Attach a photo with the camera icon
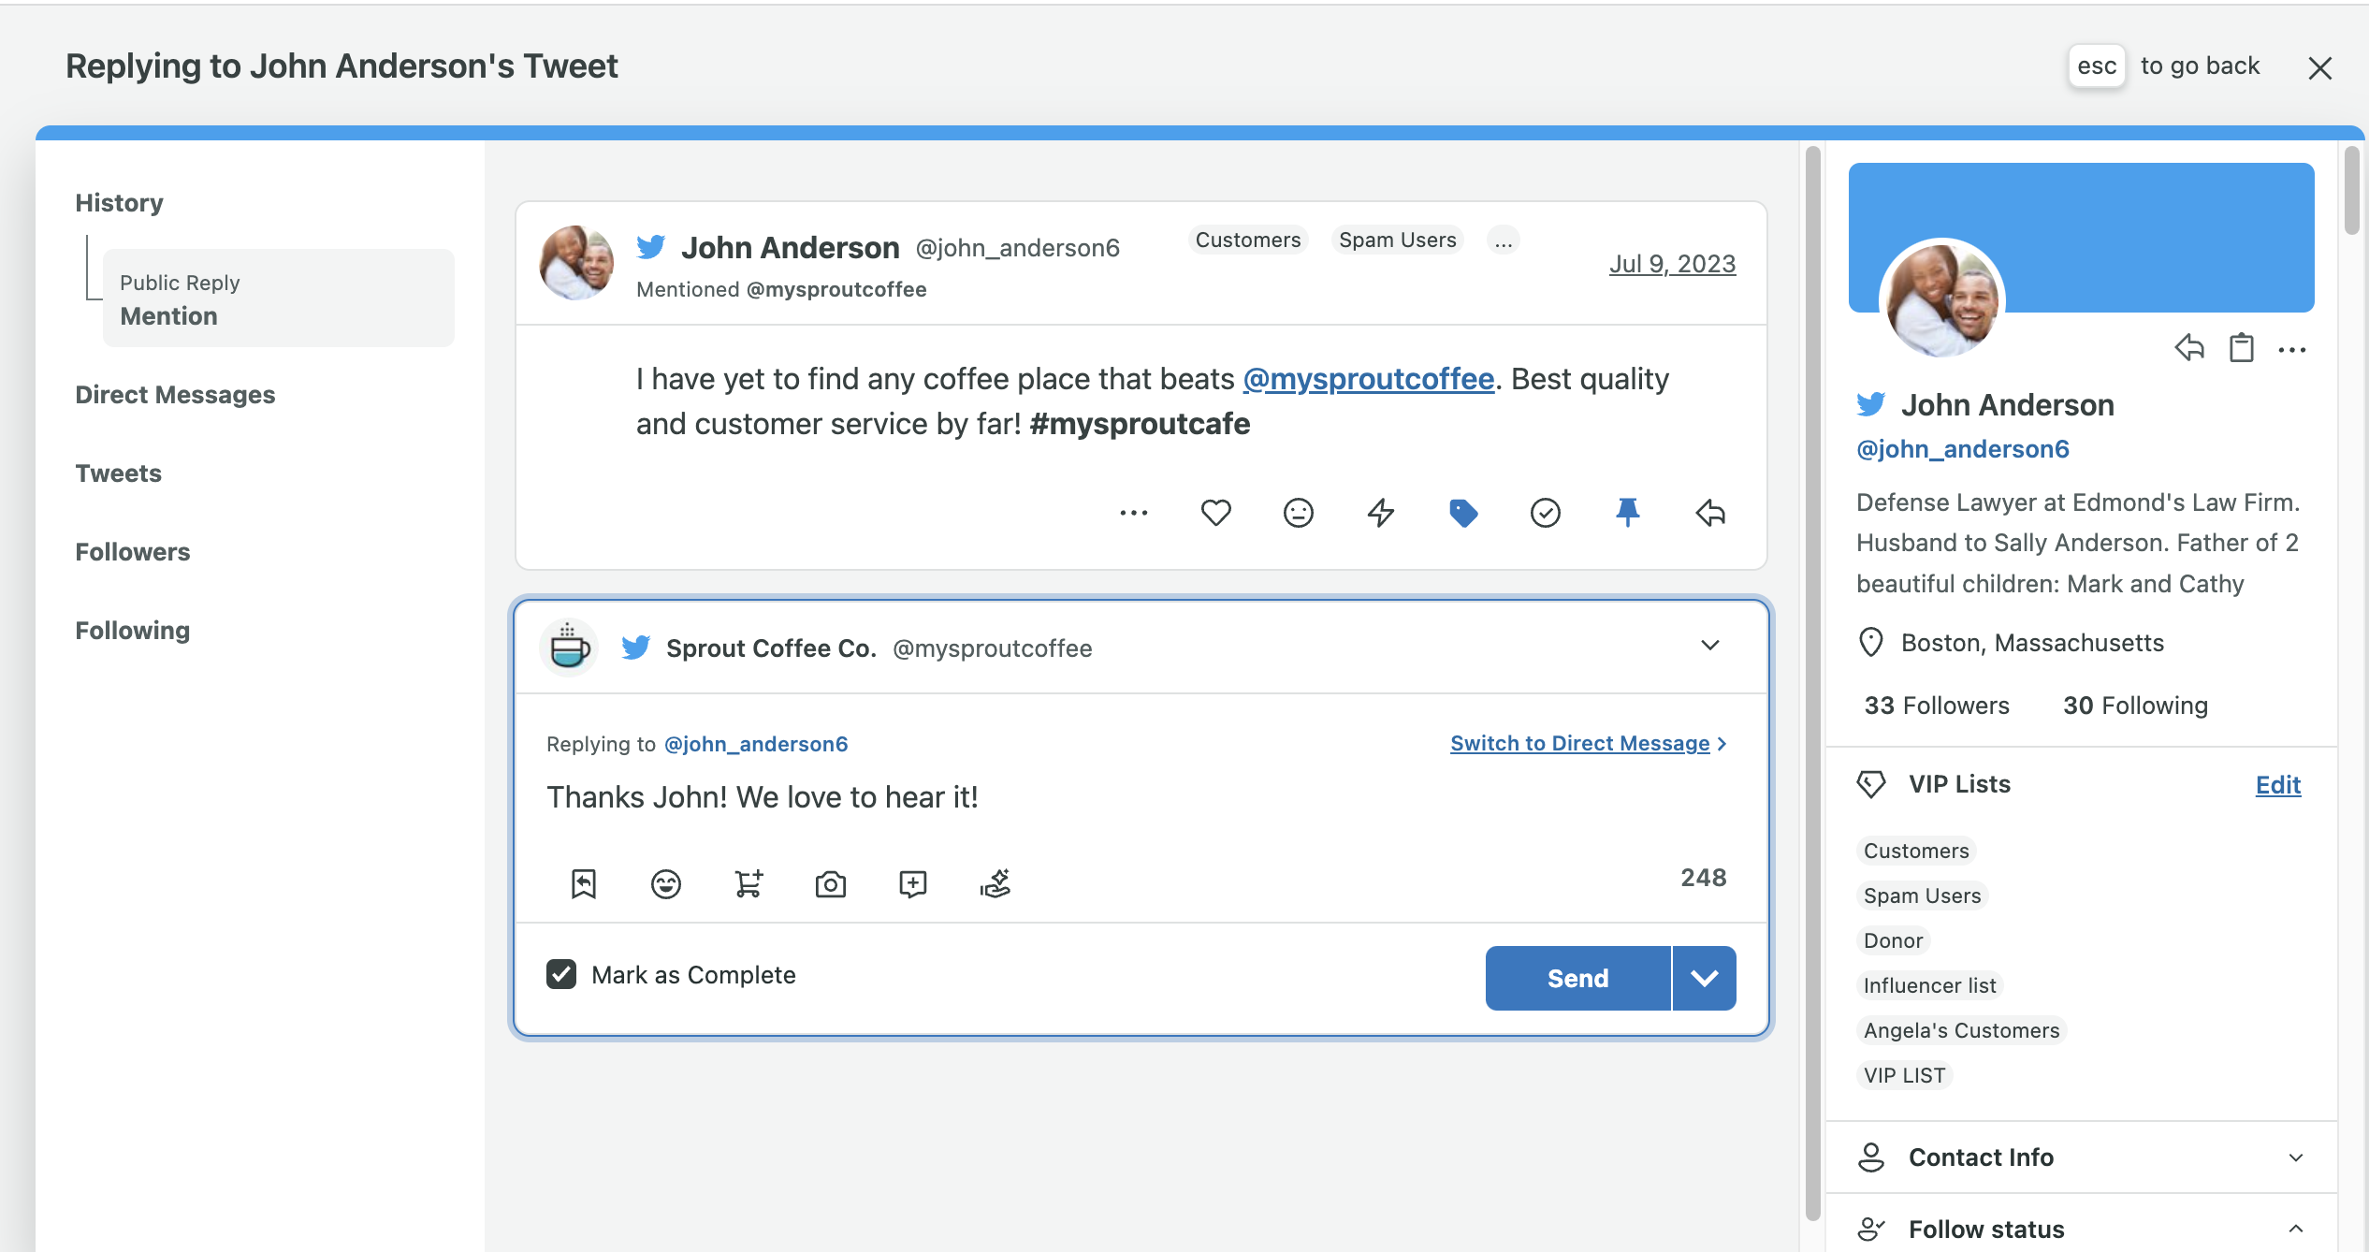Screen dimensions: 2369x1252 [831, 883]
